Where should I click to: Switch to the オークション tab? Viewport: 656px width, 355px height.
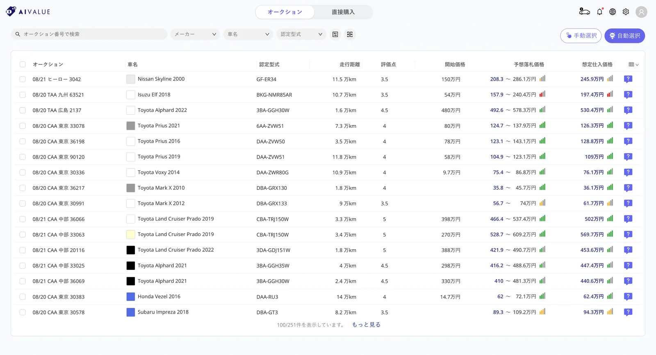pyautogui.click(x=285, y=12)
